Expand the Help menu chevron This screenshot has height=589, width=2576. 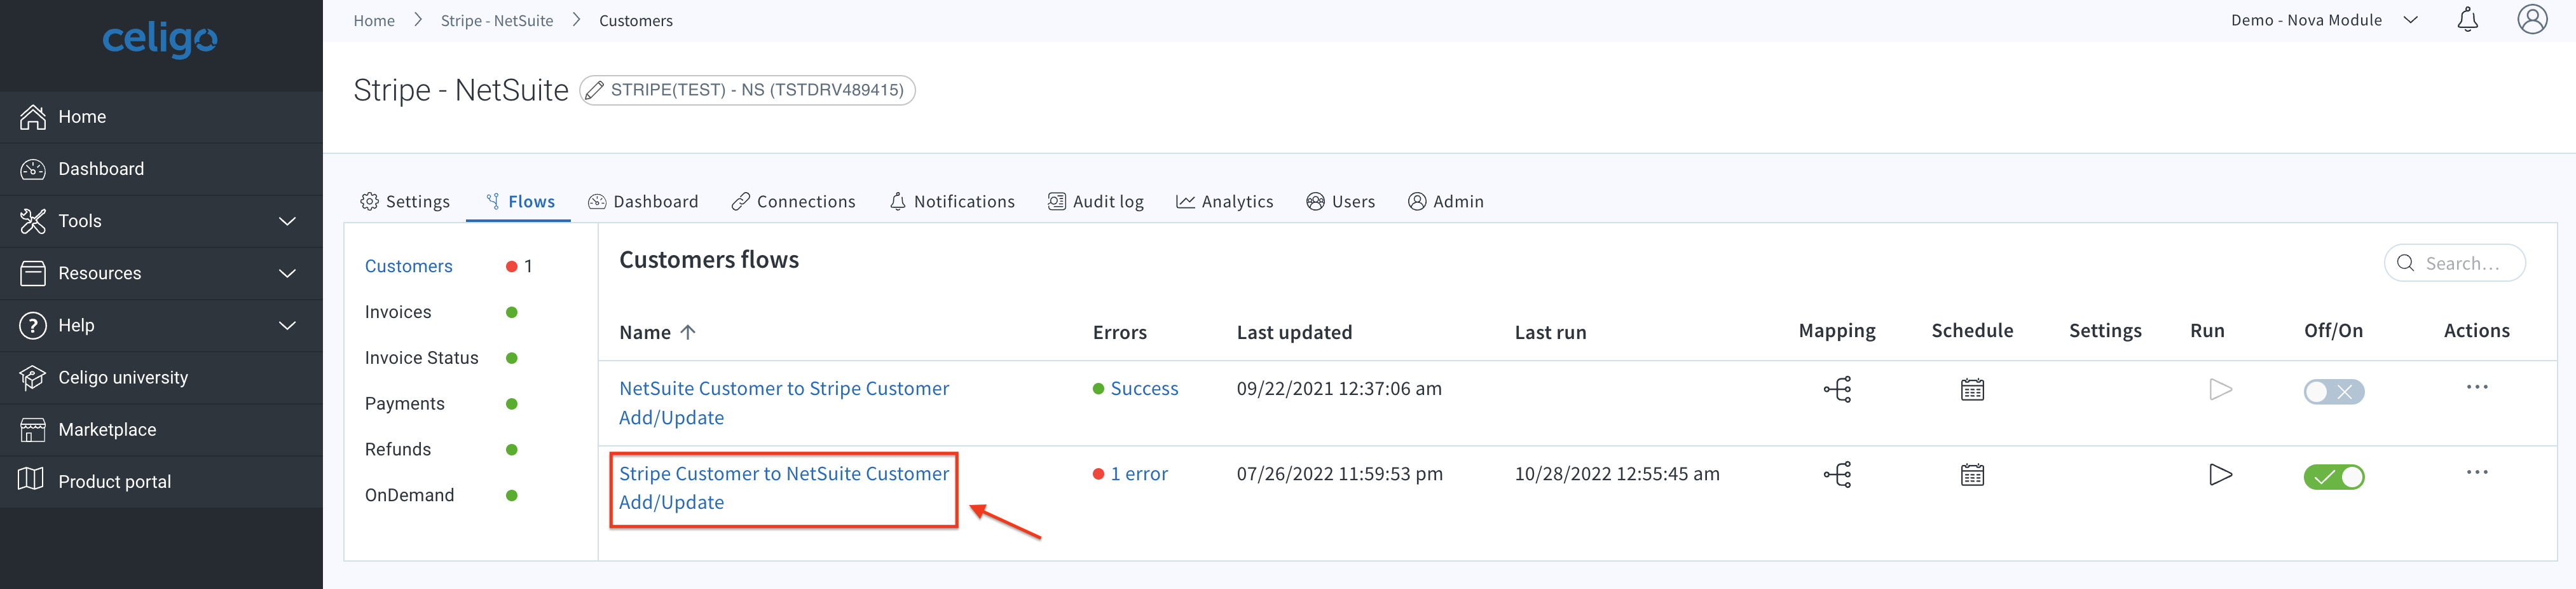(x=287, y=325)
